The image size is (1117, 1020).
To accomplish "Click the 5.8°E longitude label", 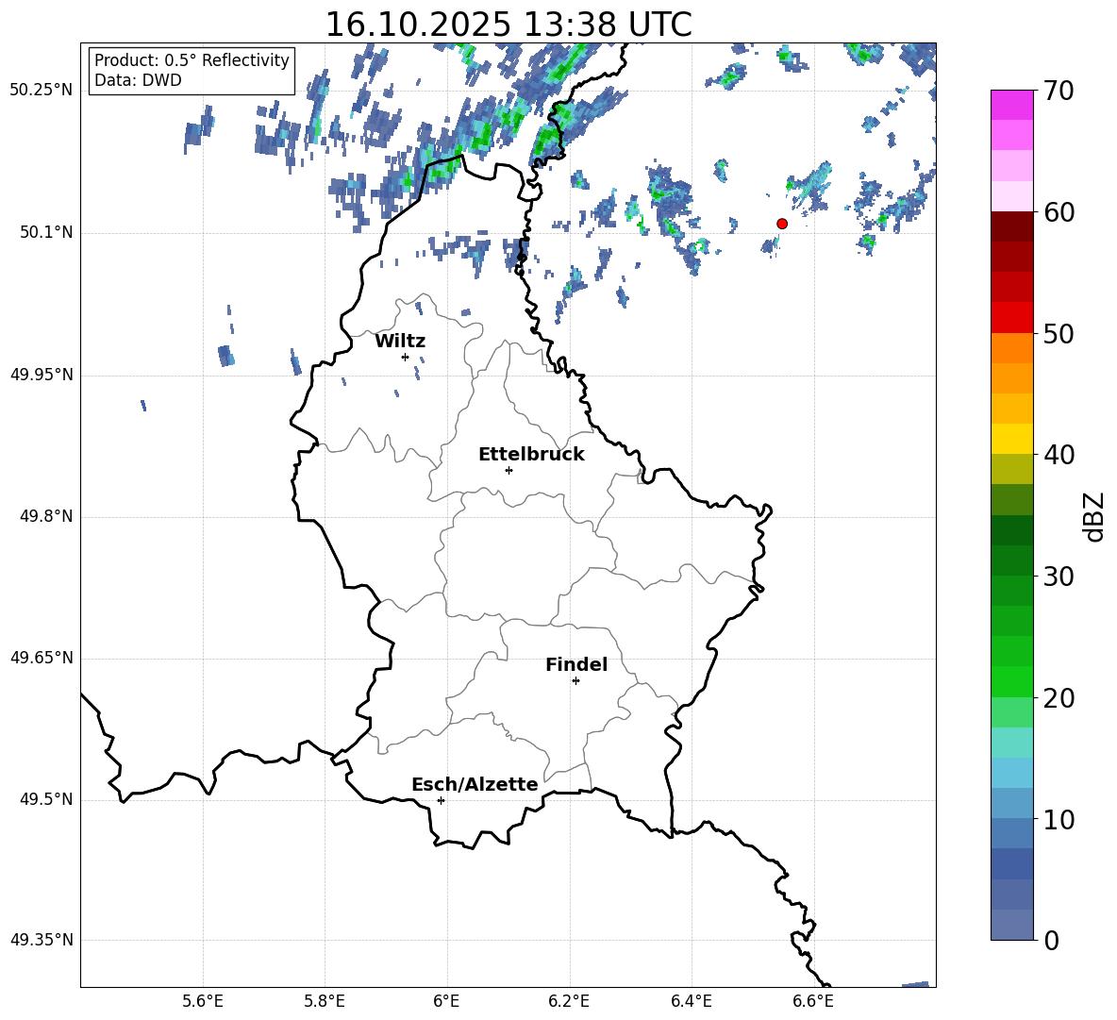I will (325, 1001).
